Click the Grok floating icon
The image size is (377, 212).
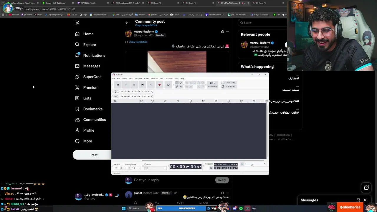coord(366,188)
